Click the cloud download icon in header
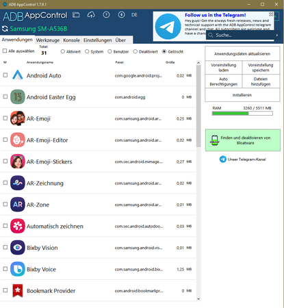 click(91, 15)
